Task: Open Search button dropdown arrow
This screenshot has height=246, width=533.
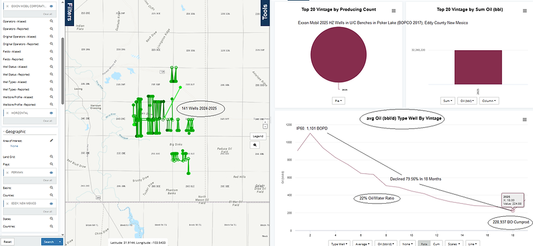Action: coord(60,242)
